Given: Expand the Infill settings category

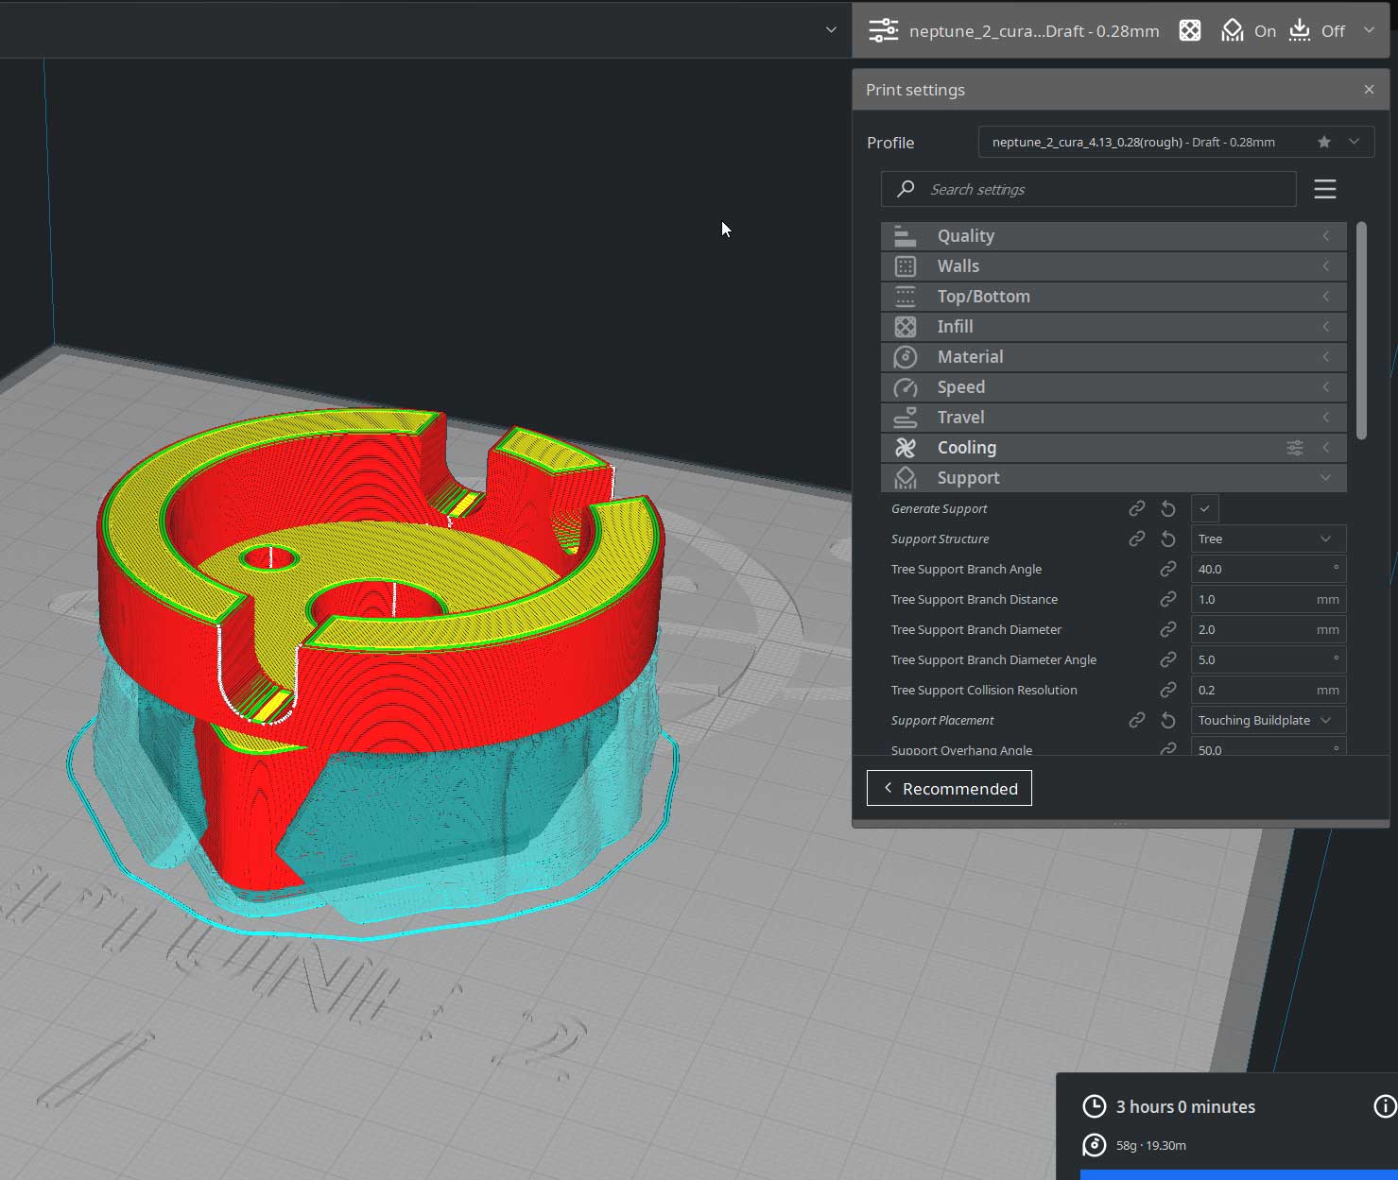Looking at the screenshot, I should [x=1113, y=327].
